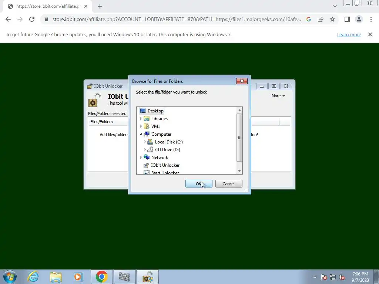Select the Local Disk (C:) drive icon
The image size is (379, 284).
tap(150, 142)
